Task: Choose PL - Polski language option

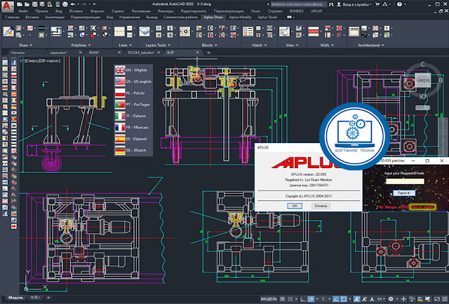Action: coord(133,93)
